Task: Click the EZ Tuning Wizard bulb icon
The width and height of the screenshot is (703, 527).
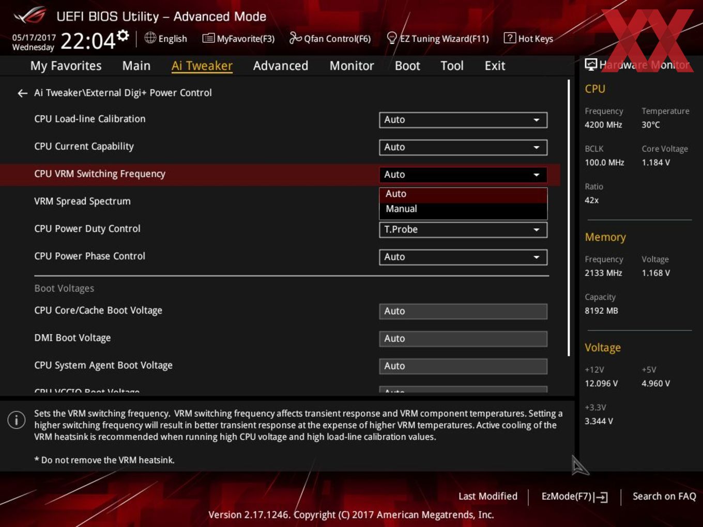Action: click(x=392, y=38)
